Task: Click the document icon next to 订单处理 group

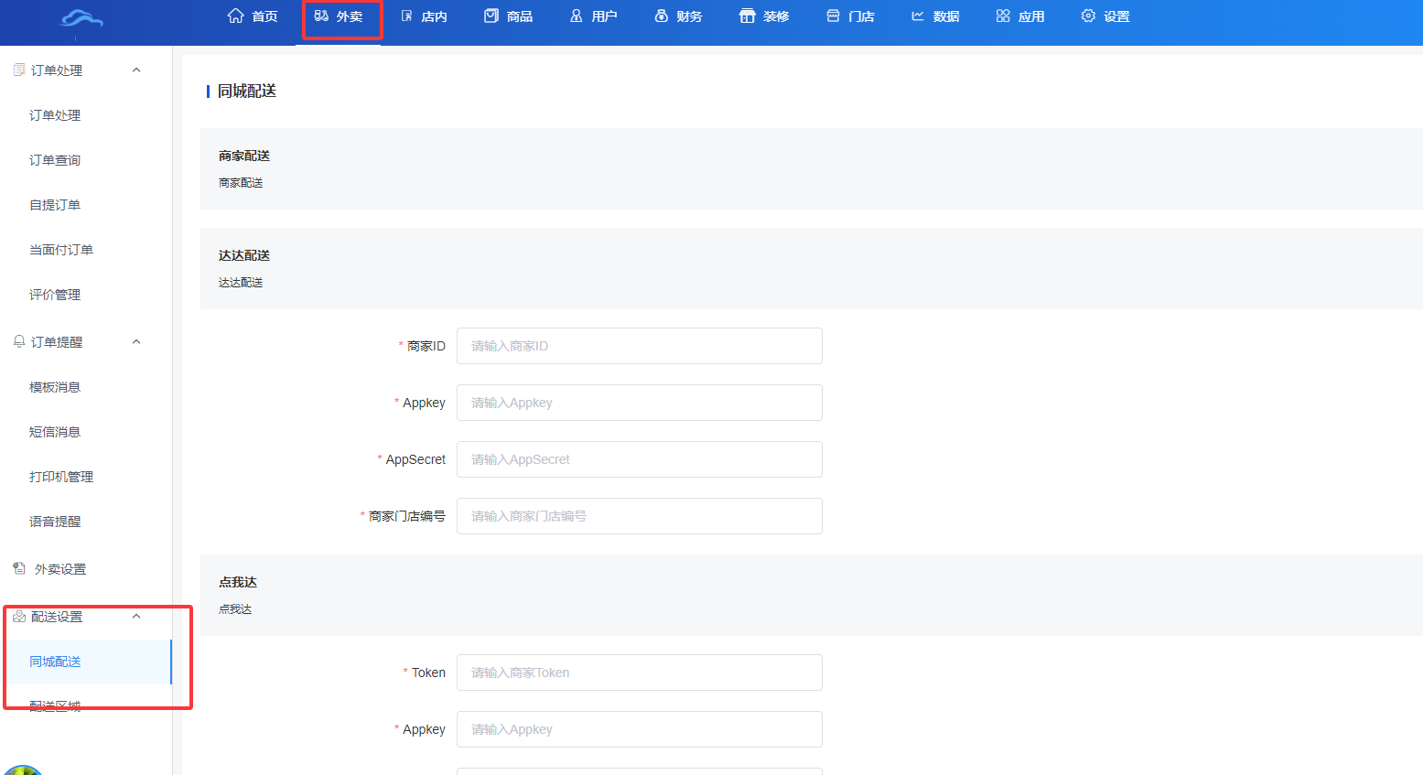Action: [x=19, y=70]
